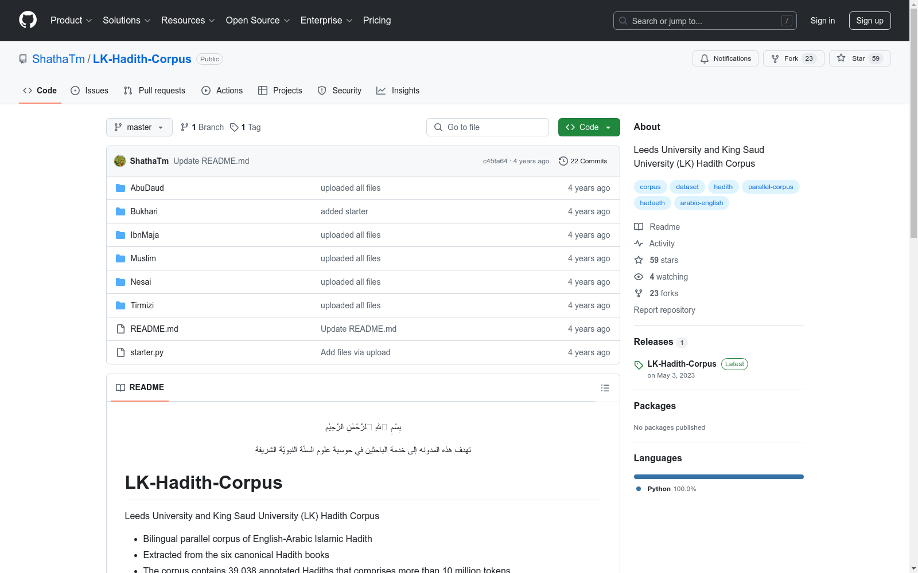Click the fork icon next to 23 forks
The height and width of the screenshot is (573, 918).
point(639,293)
